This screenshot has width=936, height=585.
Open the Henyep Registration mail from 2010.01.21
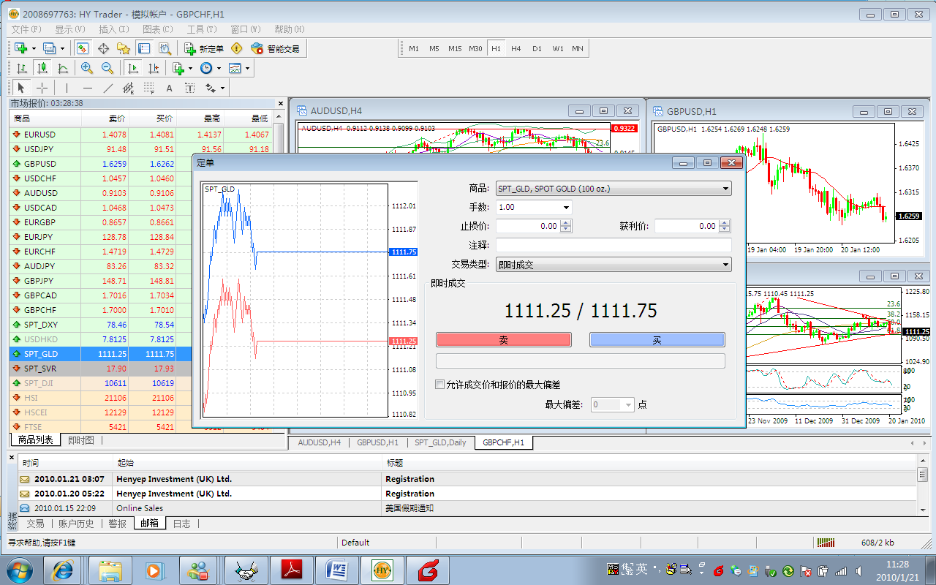click(x=468, y=479)
